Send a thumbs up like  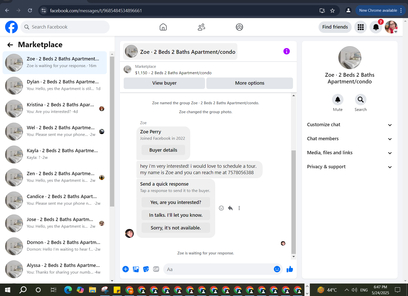click(x=290, y=269)
